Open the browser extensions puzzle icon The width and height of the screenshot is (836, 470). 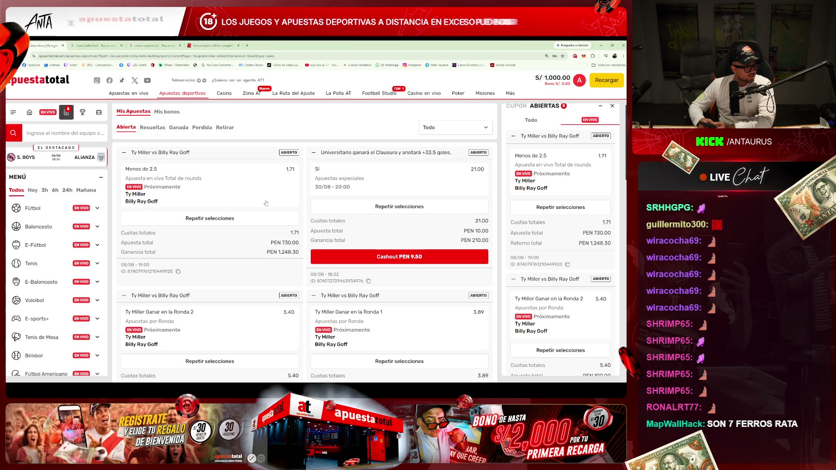pyautogui.click(x=593, y=56)
